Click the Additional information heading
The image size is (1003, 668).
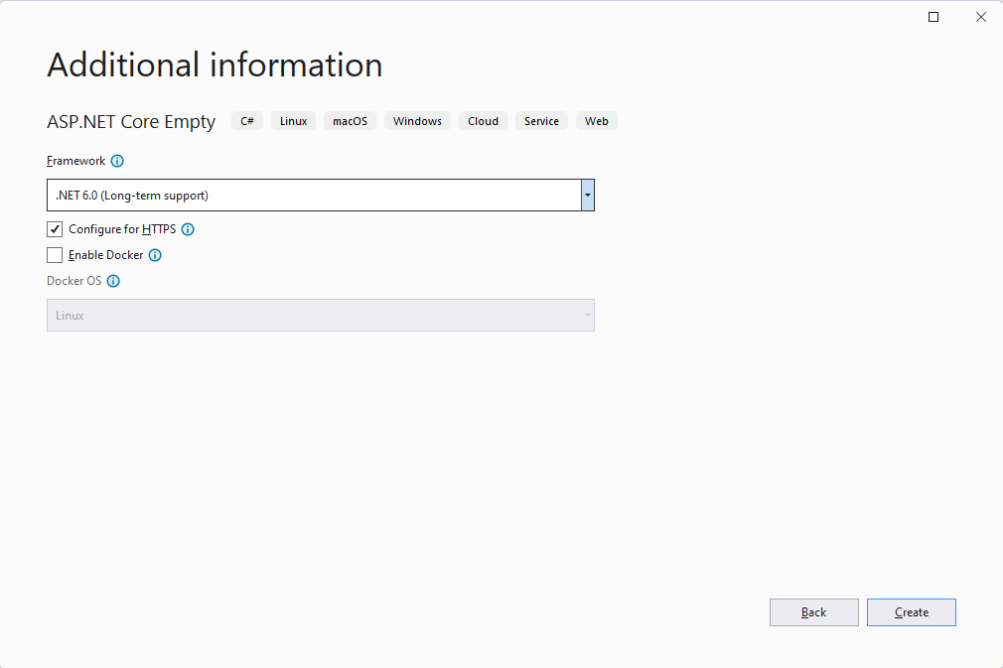215,66
